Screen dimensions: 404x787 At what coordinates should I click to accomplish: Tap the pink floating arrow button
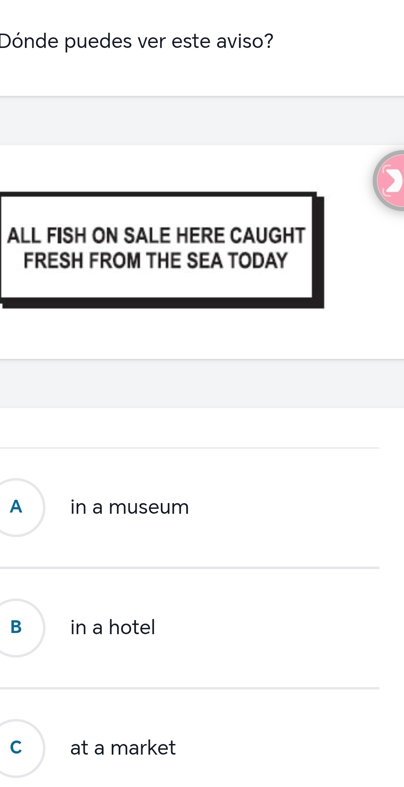click(x=390, y=181)
